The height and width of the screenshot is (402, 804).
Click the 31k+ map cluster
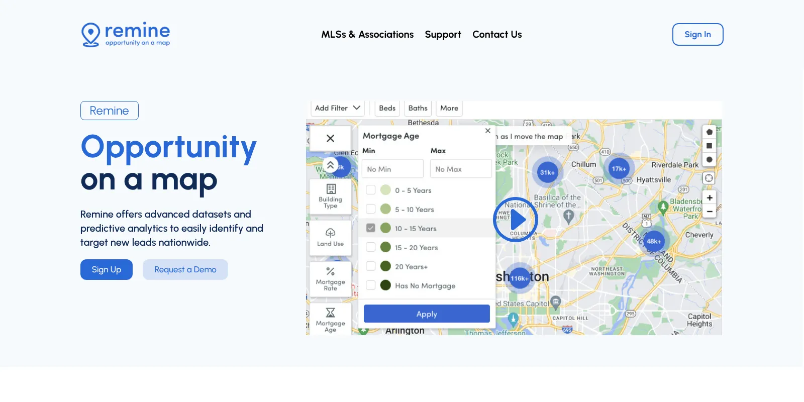click(547, 172)
